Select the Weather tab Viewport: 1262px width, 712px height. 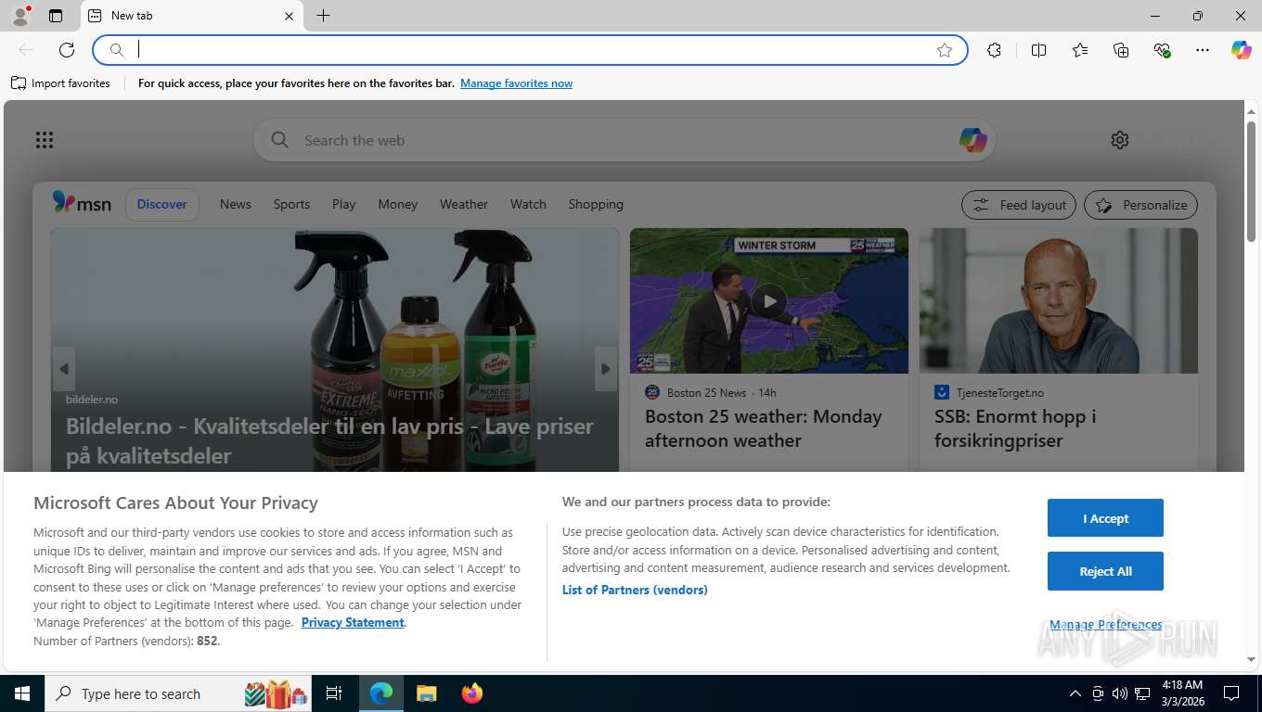click(464, 204)
